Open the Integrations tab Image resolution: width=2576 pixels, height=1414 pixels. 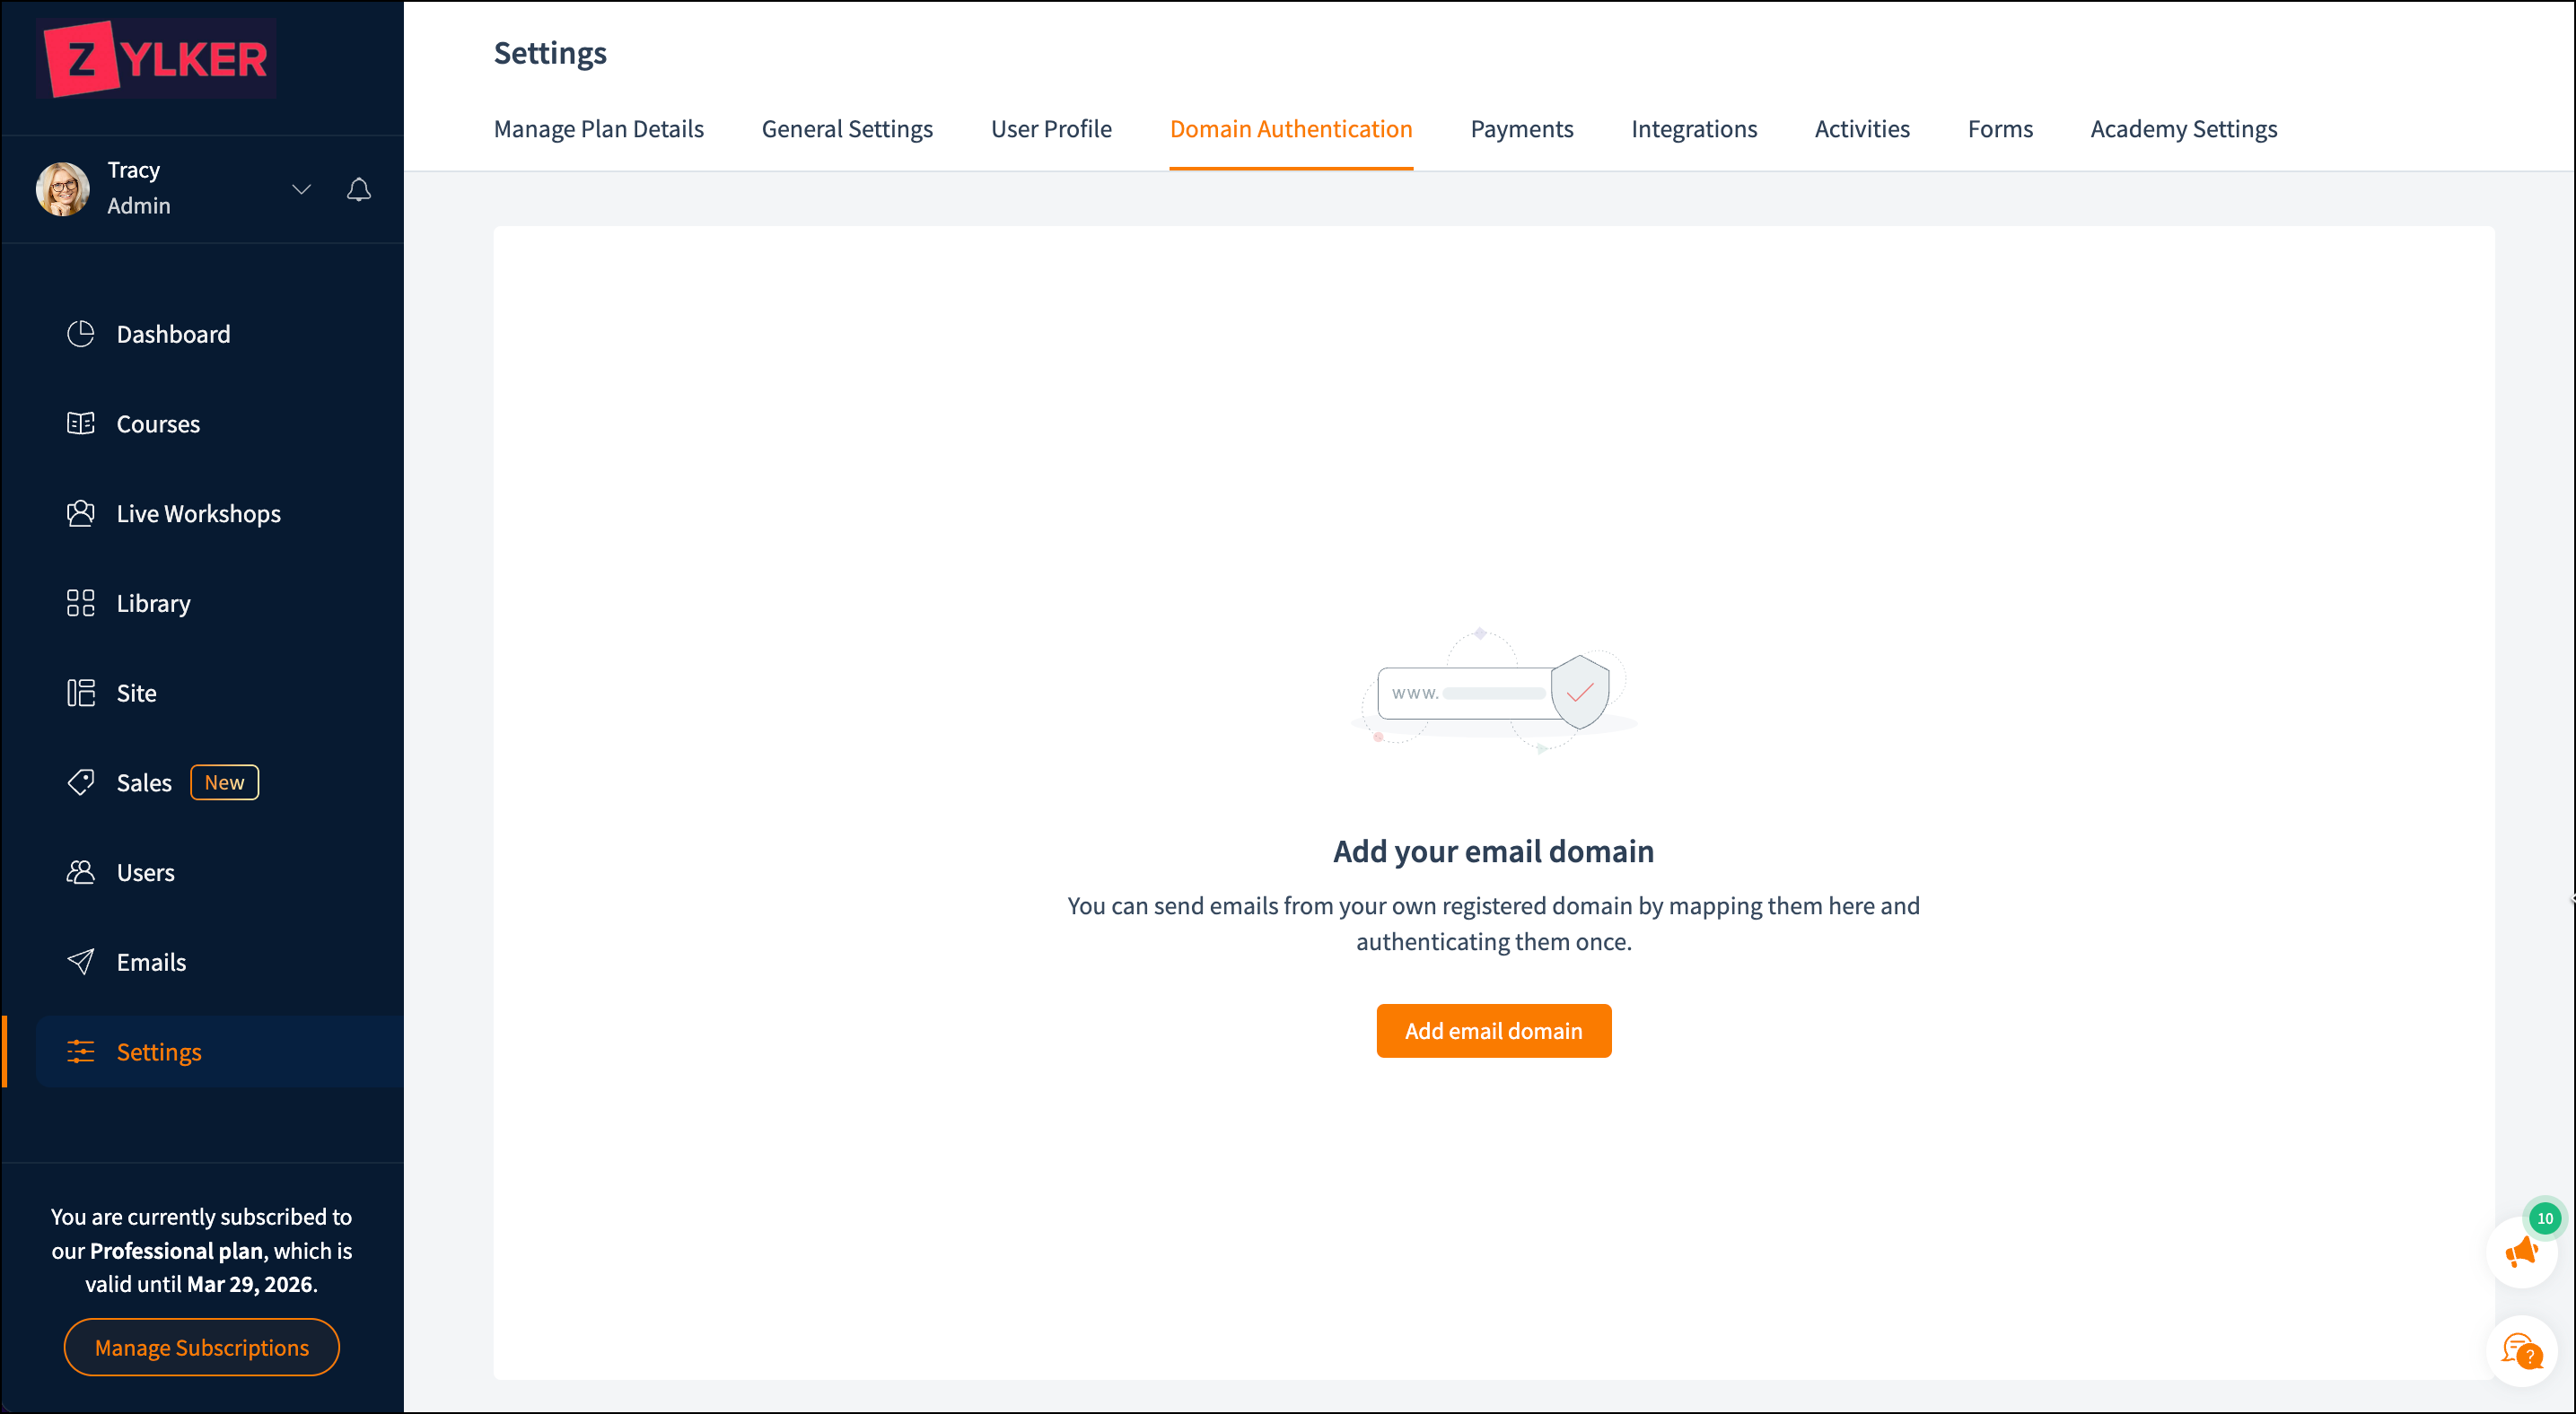click(x=1693, y=129)
